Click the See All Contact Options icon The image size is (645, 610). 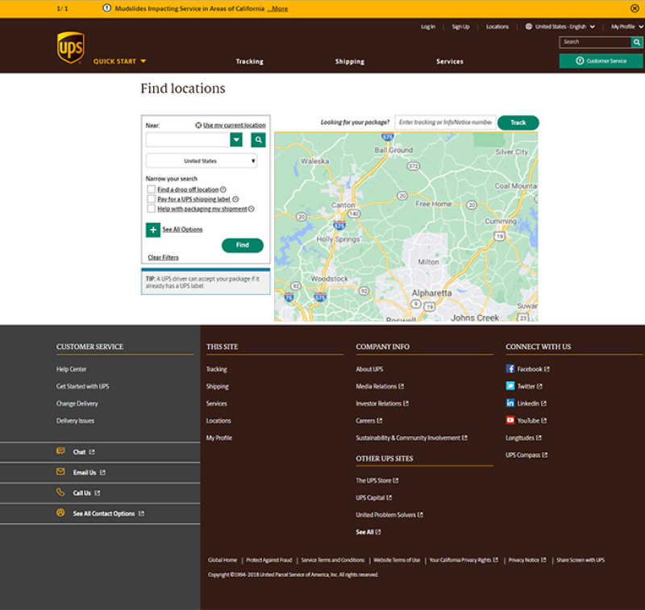[60, 512]
